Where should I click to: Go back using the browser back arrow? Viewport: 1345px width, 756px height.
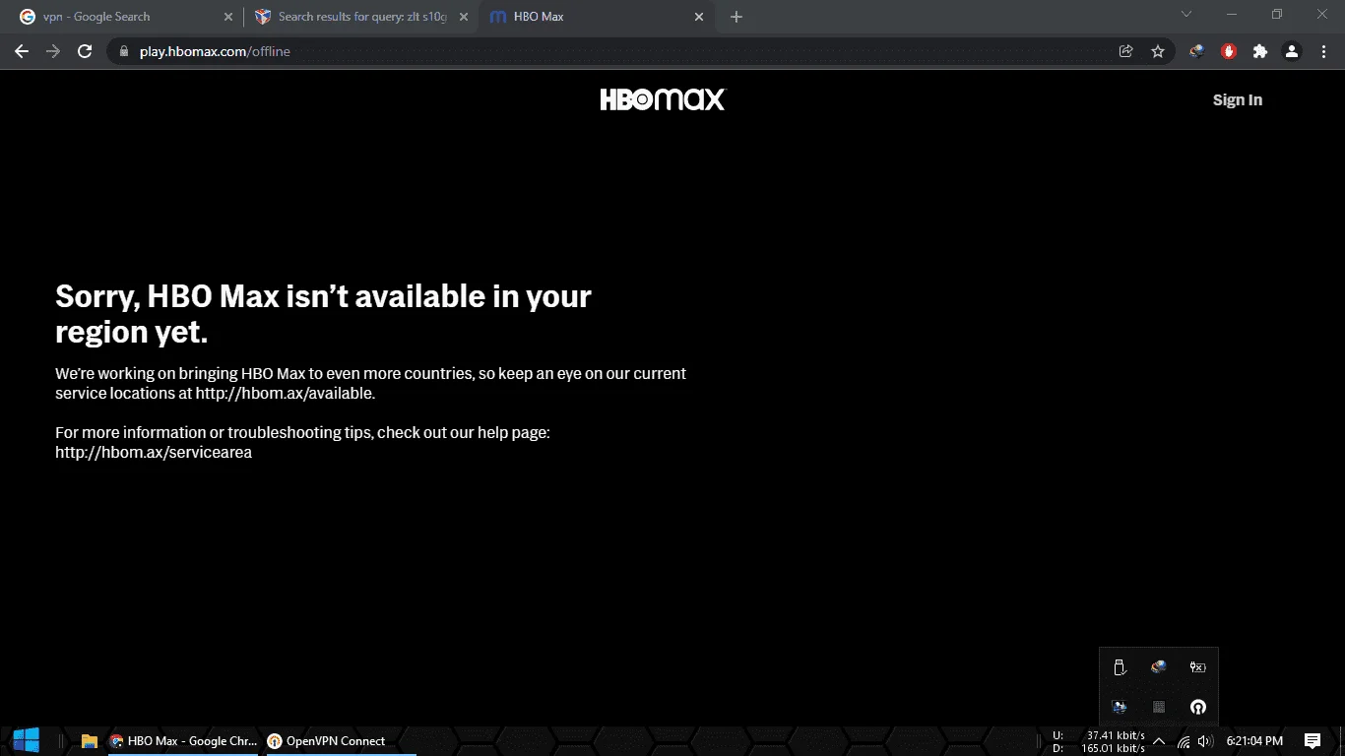(22, 51)
